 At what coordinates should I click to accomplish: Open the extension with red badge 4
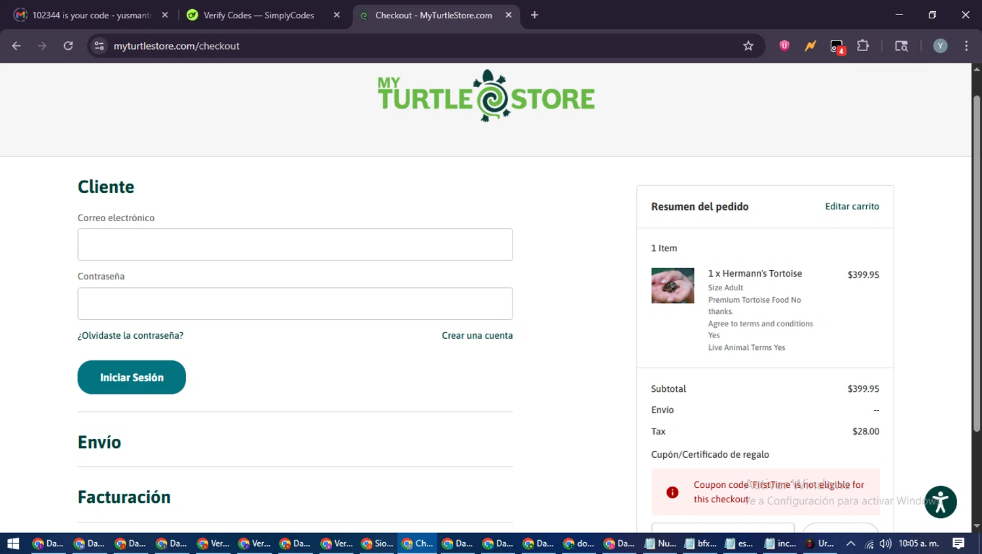[837, 46]
